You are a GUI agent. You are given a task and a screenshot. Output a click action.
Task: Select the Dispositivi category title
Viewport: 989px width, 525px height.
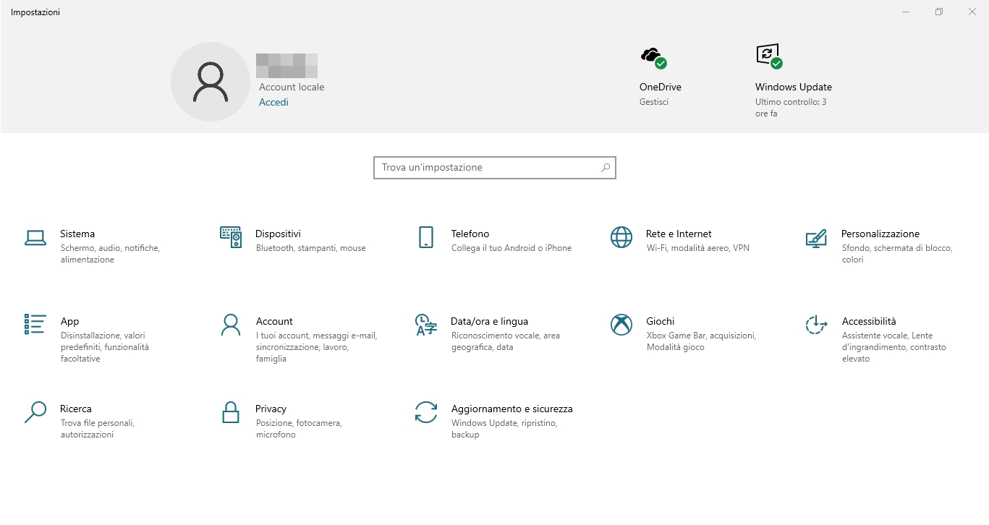point(278,234)
